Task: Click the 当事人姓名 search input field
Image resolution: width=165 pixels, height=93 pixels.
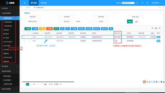Action: 152,17
